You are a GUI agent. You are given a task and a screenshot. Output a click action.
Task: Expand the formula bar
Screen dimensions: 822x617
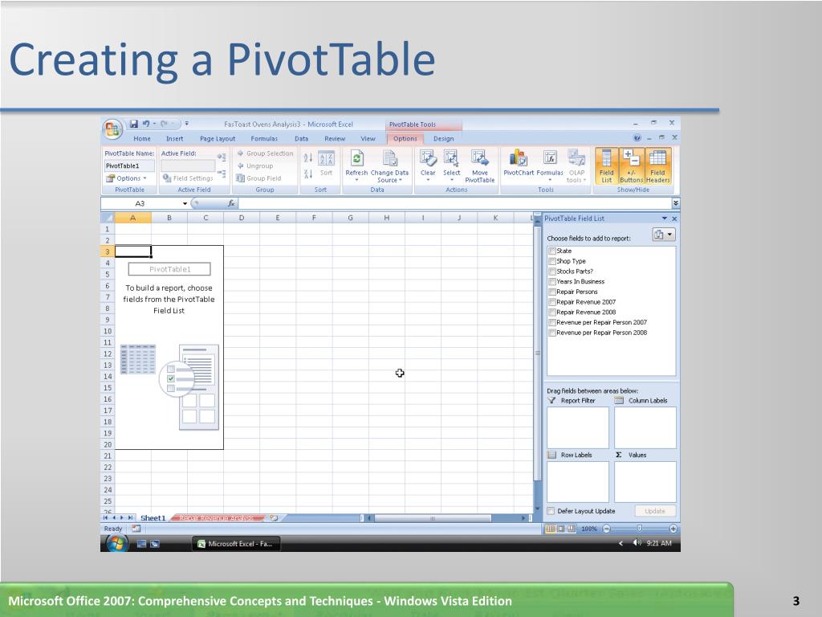coord(676,203)
